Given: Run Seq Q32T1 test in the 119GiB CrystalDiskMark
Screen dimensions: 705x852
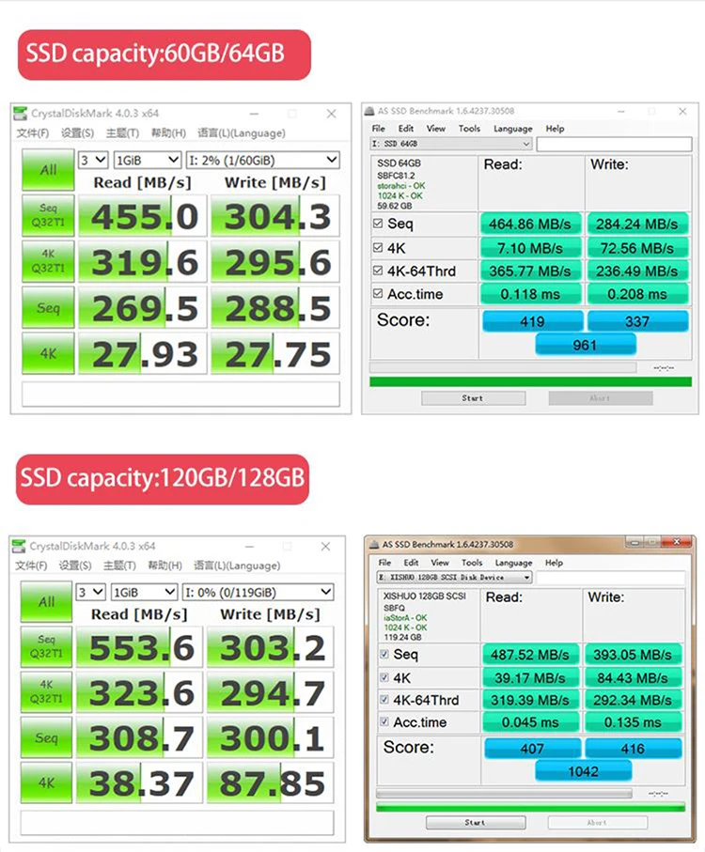Looking at the screenshot, I should coord(46,648).
